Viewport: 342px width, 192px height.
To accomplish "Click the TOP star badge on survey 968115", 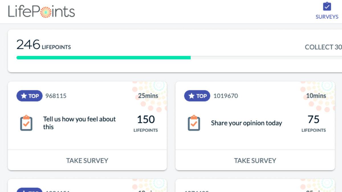I will click(29, 96).
